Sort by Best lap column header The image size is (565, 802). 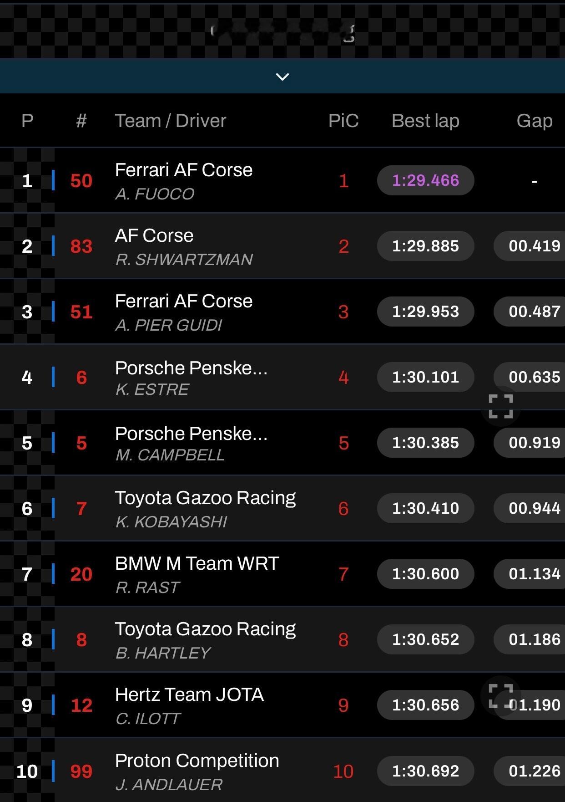(x=425, y=121)
